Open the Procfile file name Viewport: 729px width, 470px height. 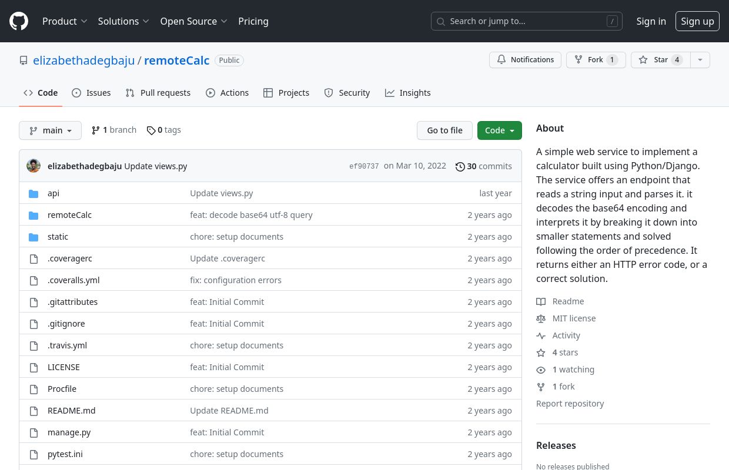(x=62, y=389)
